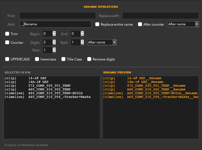202x150 pixels.
Task: Tick the Title Case checkbox
Action: (x=63, y=59)
